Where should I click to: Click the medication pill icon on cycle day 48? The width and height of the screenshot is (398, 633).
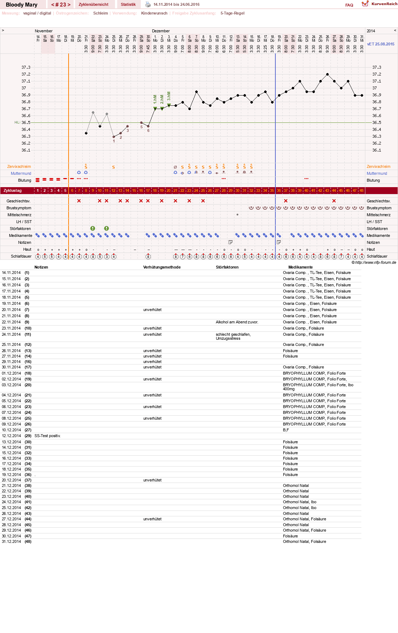(362, 235)
